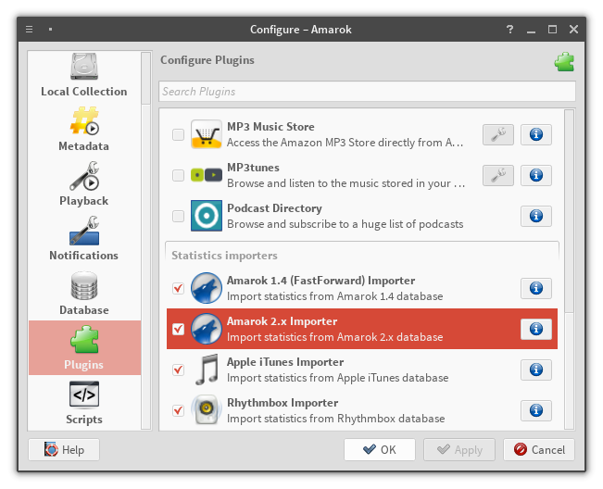The height and width of the screenshot is (489, 603).
Task: Show info about MP3 Music Store
Action: (x=536, y=134)
